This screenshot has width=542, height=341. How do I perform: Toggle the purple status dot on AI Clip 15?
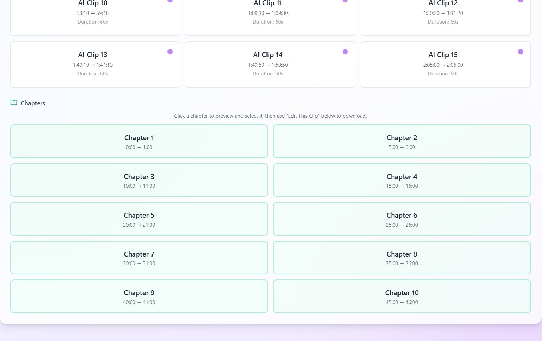pyautogui.click(x=520, y=51)
